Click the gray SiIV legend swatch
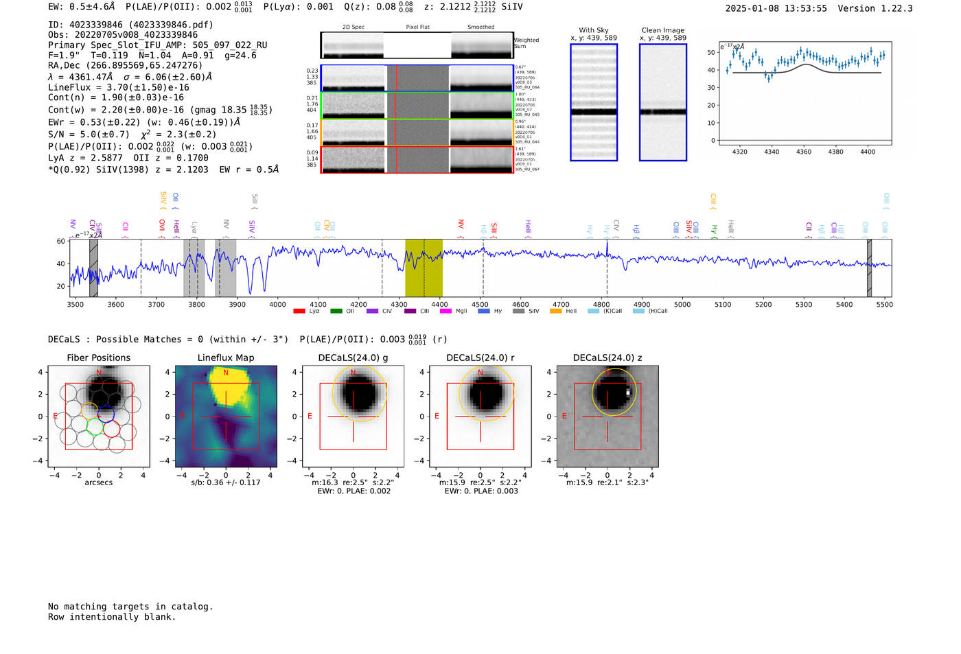Image resolution: width=961 pixels, height=654 pixels. (519, 311)
